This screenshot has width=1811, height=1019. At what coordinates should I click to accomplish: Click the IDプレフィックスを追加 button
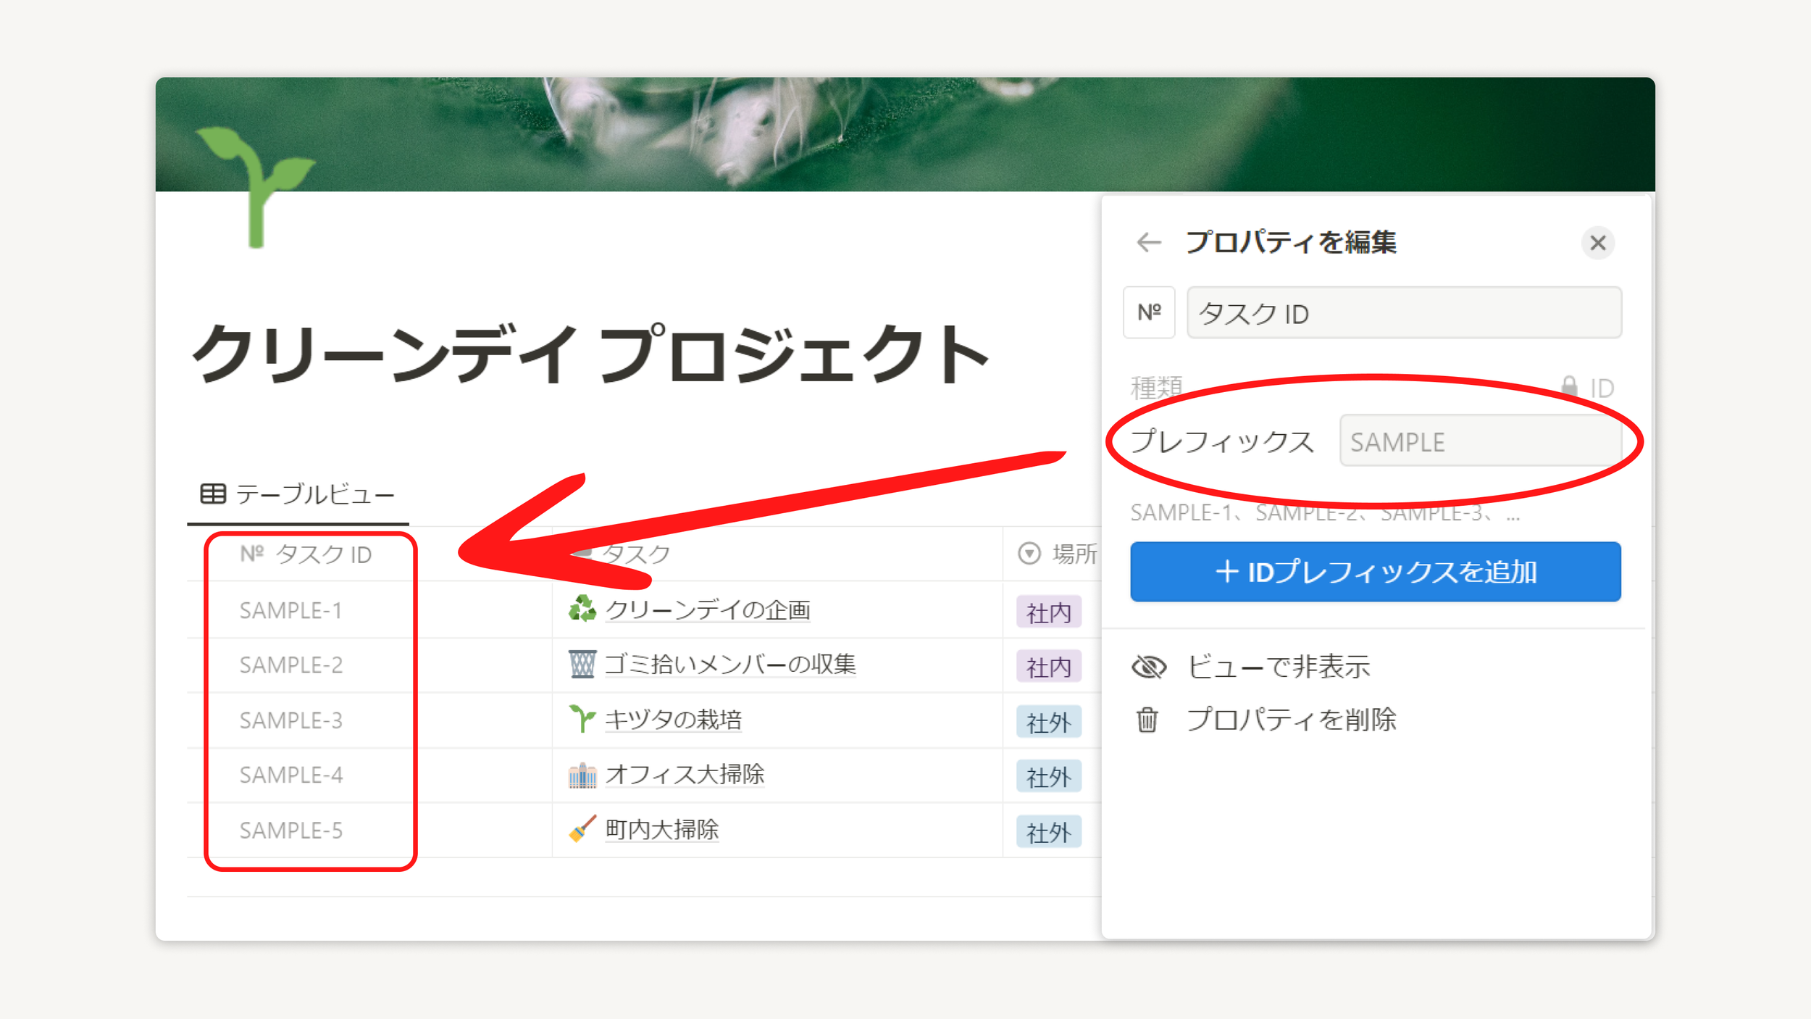click(x=1375, y=572)
